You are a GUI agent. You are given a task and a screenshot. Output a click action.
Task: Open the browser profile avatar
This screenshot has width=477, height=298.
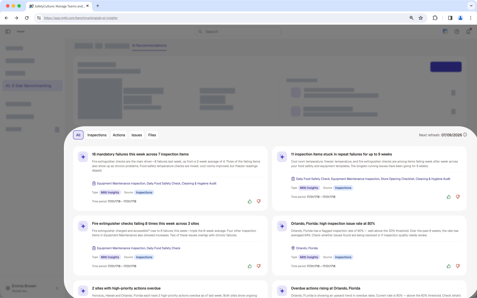(x=460, y=18)
